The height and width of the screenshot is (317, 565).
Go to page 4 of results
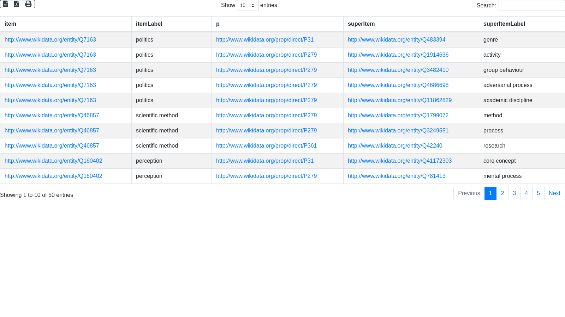526,193
